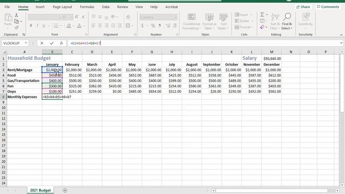Viewport: 345px width, 194px height.
Task: Click the Share button
Action: tap(303, 7)
